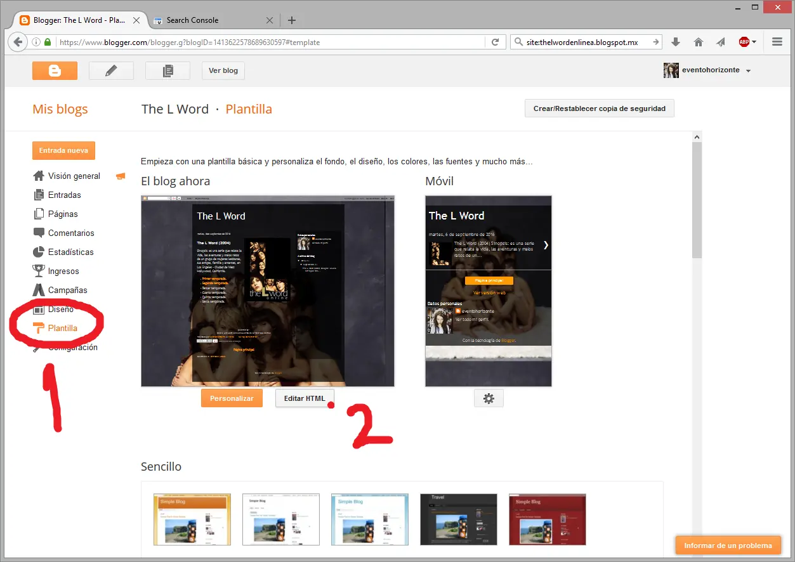
Task: Select the orange Simple Blog template thumbnail
Action: point(192,520)
